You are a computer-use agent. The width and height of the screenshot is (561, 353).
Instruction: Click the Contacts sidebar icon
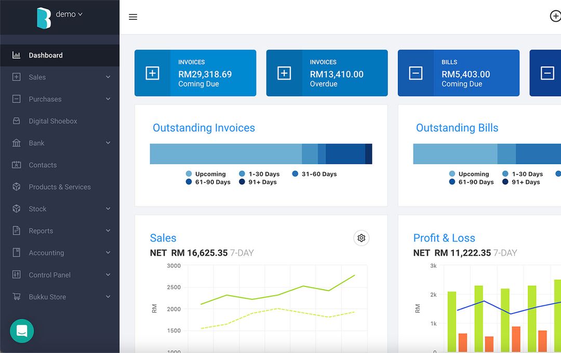coord(16,165)
